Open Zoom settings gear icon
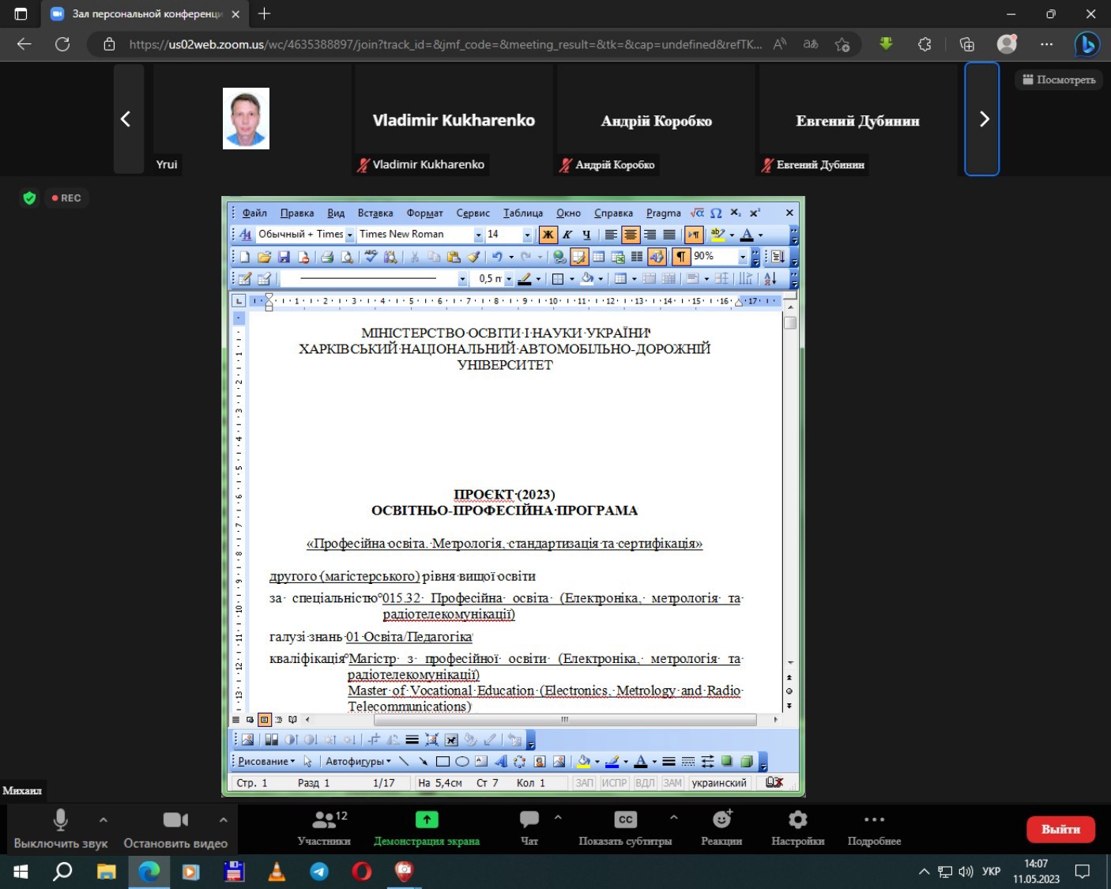 (797, 819)
